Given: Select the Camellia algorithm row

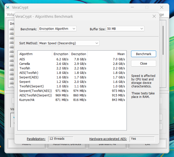Looking at the screenshot, I should 72,64.
